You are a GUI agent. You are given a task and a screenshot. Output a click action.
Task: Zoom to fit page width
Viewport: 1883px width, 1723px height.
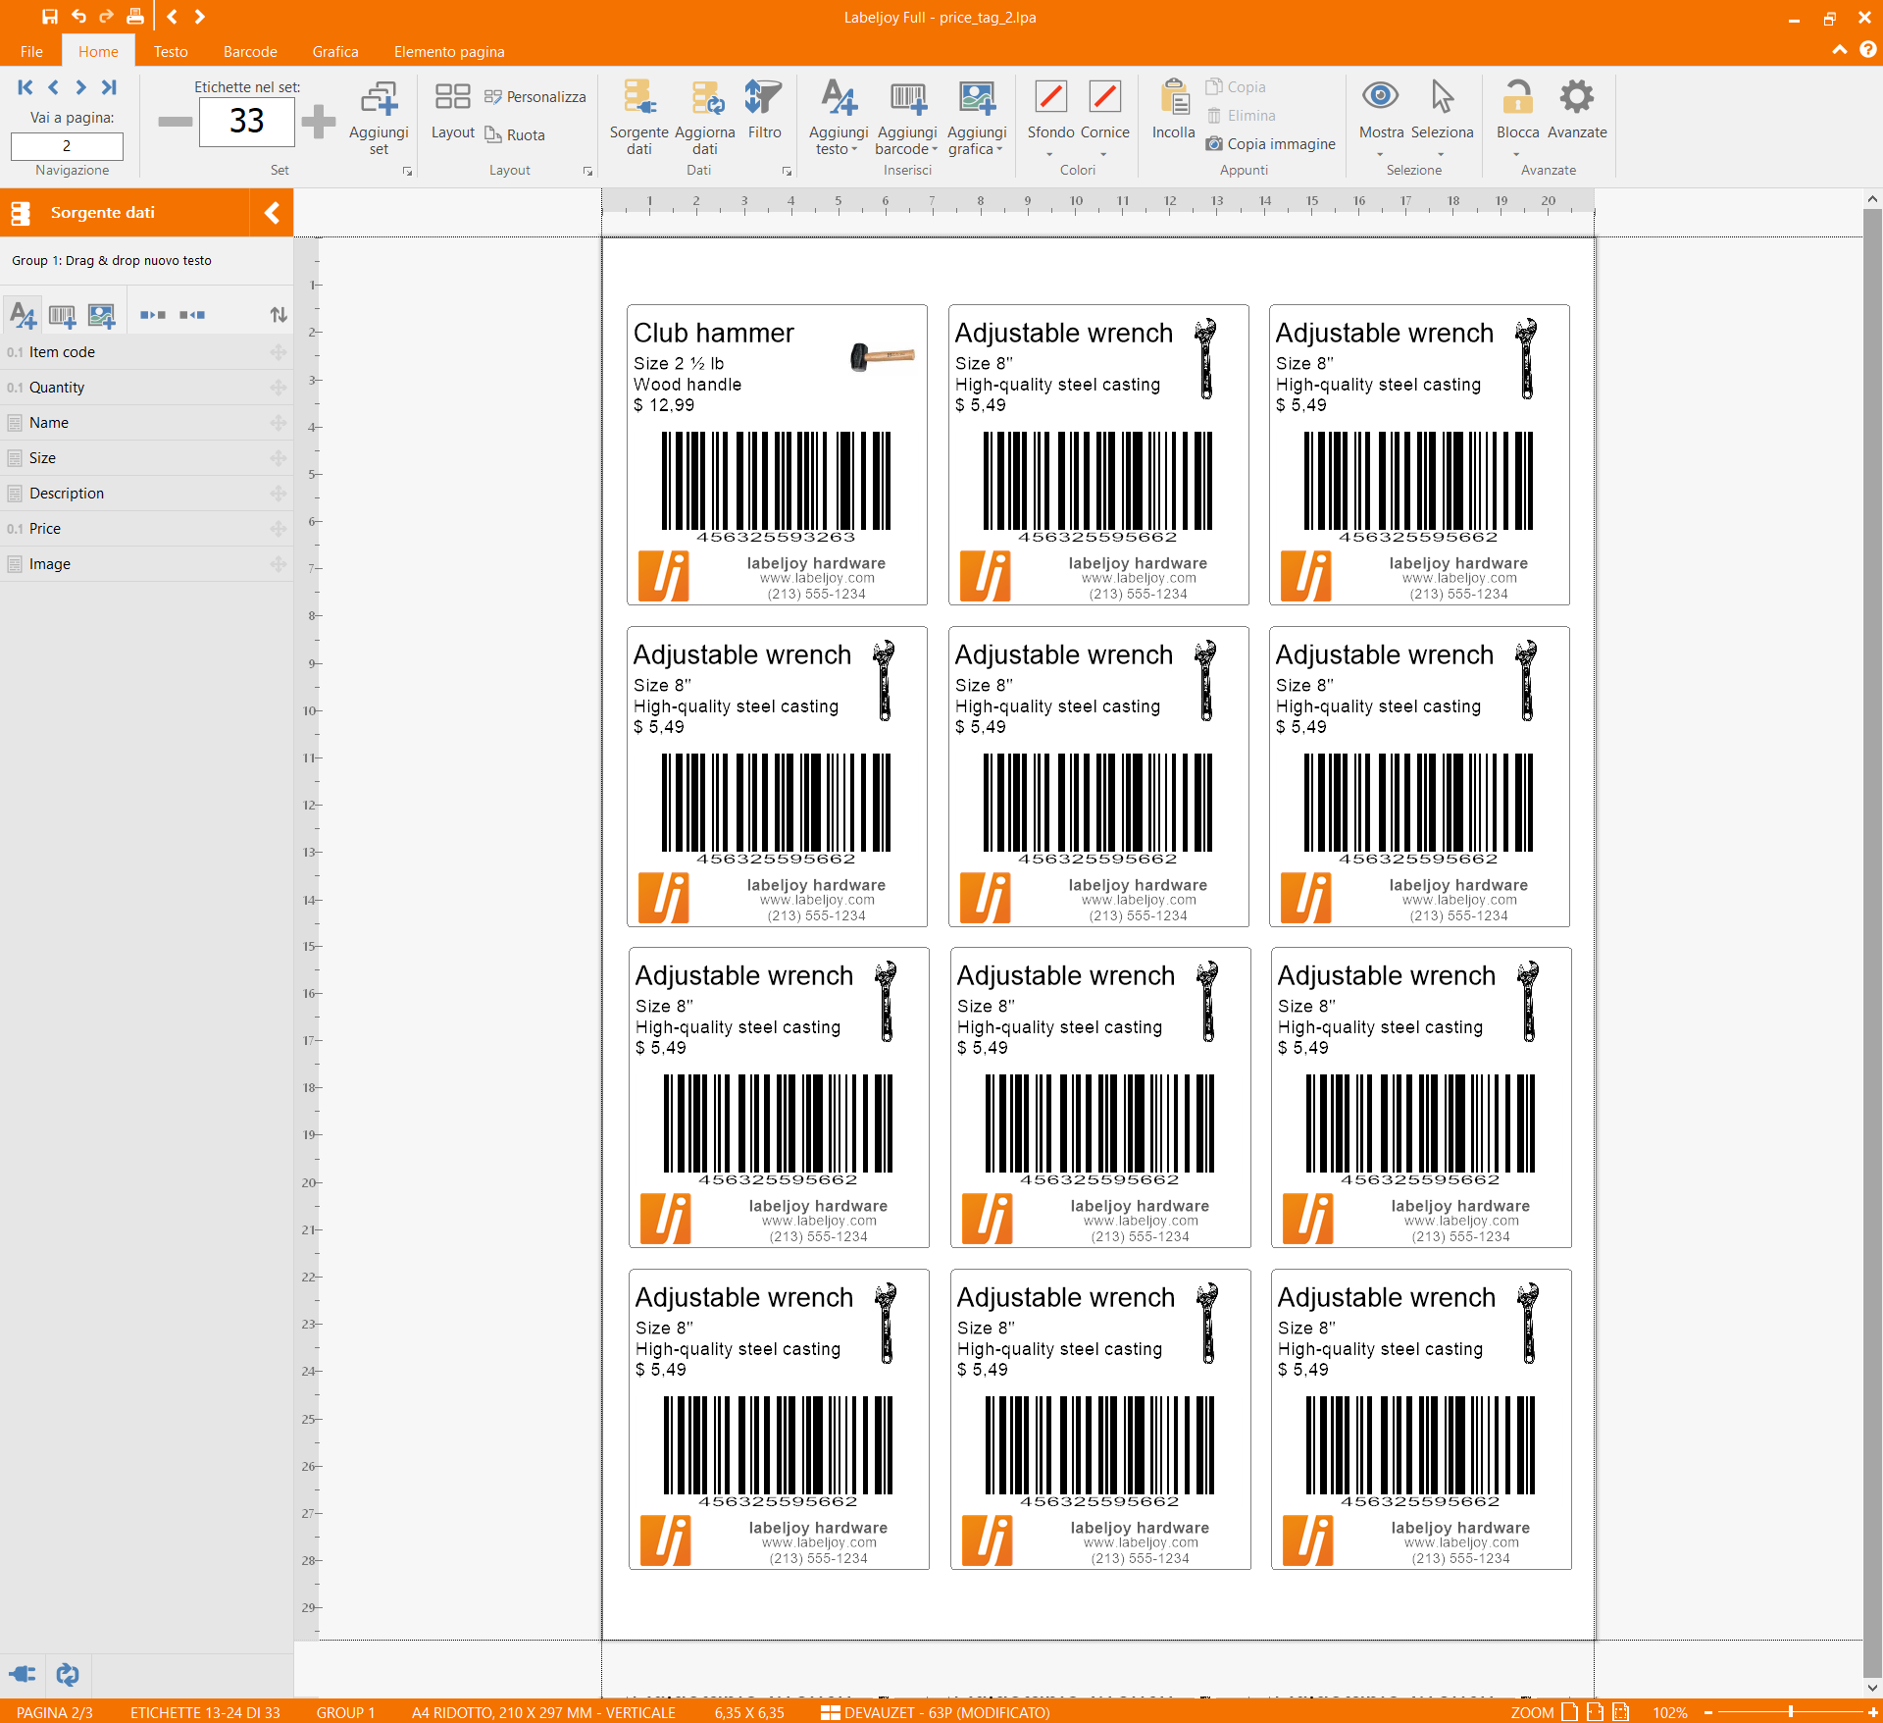(x=1595, y=1712)
